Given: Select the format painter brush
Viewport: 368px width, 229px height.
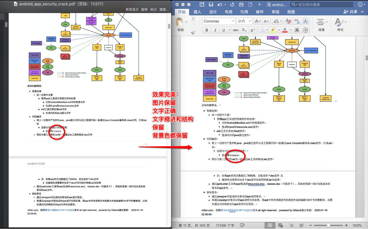Looking at the screenshot, I should [193, 32].
